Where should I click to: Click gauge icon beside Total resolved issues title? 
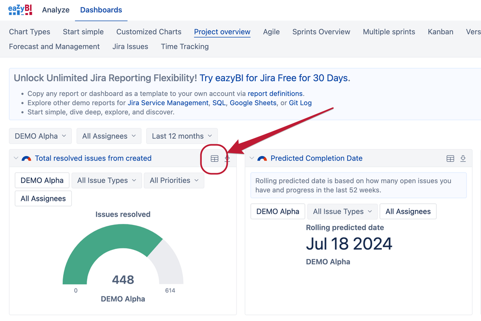point(26,159)
